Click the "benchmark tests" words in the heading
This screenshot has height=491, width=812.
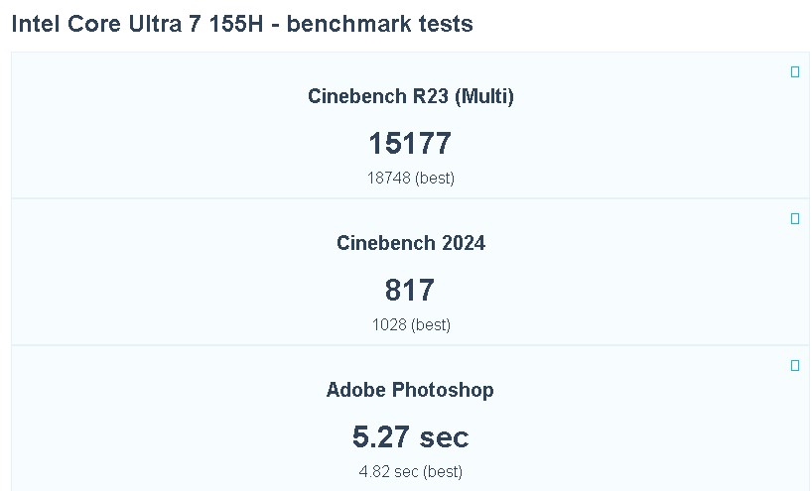click(x=383, y=24)
